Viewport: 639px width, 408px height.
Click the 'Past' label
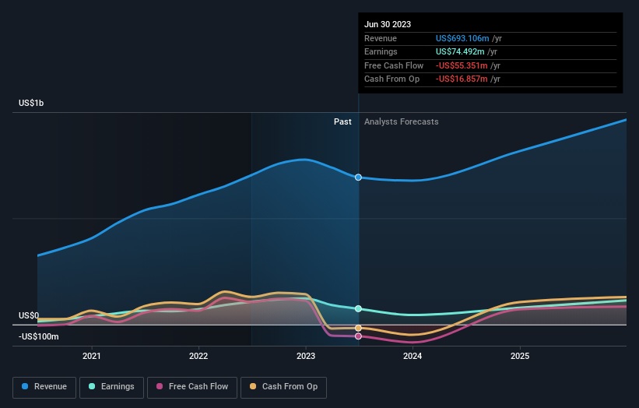pos(342,121)
